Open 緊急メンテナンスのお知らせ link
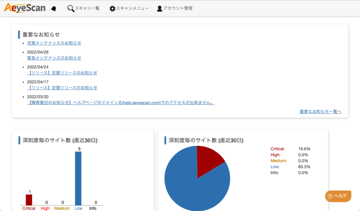360x211 pixels. 54,58
